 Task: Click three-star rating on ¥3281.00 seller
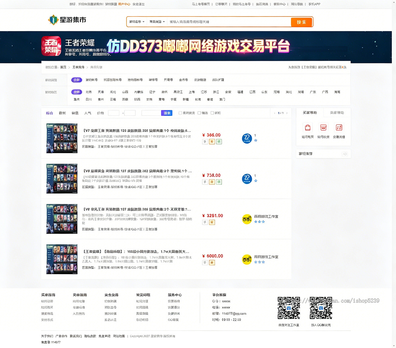259,222
